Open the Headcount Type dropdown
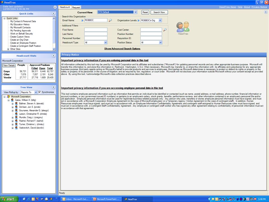The width and height of the screenshot is (269, 202). coord(106,42)
